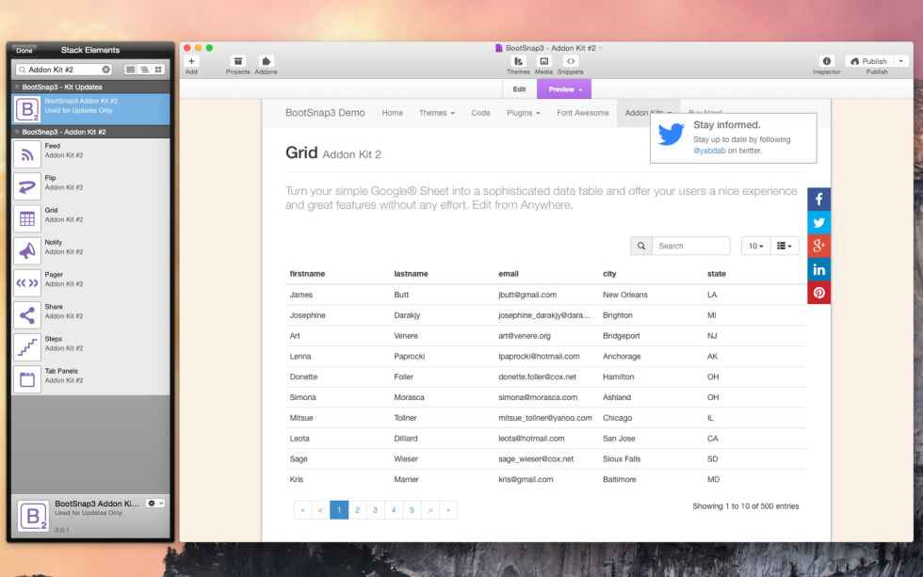The height and width of the screenshot is (577, 923).
Task: Select the Flip stack element
Action: coord(90,186)
